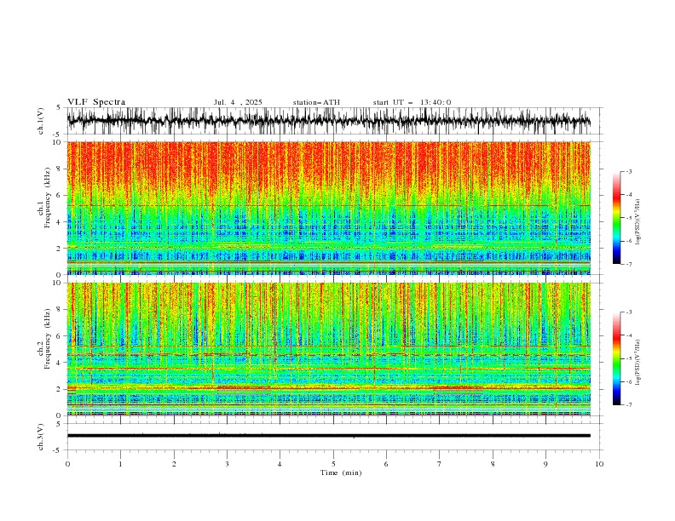Click the upper PSD color scale bar
This screenshot has width=675, height=521.
[616, 218]
